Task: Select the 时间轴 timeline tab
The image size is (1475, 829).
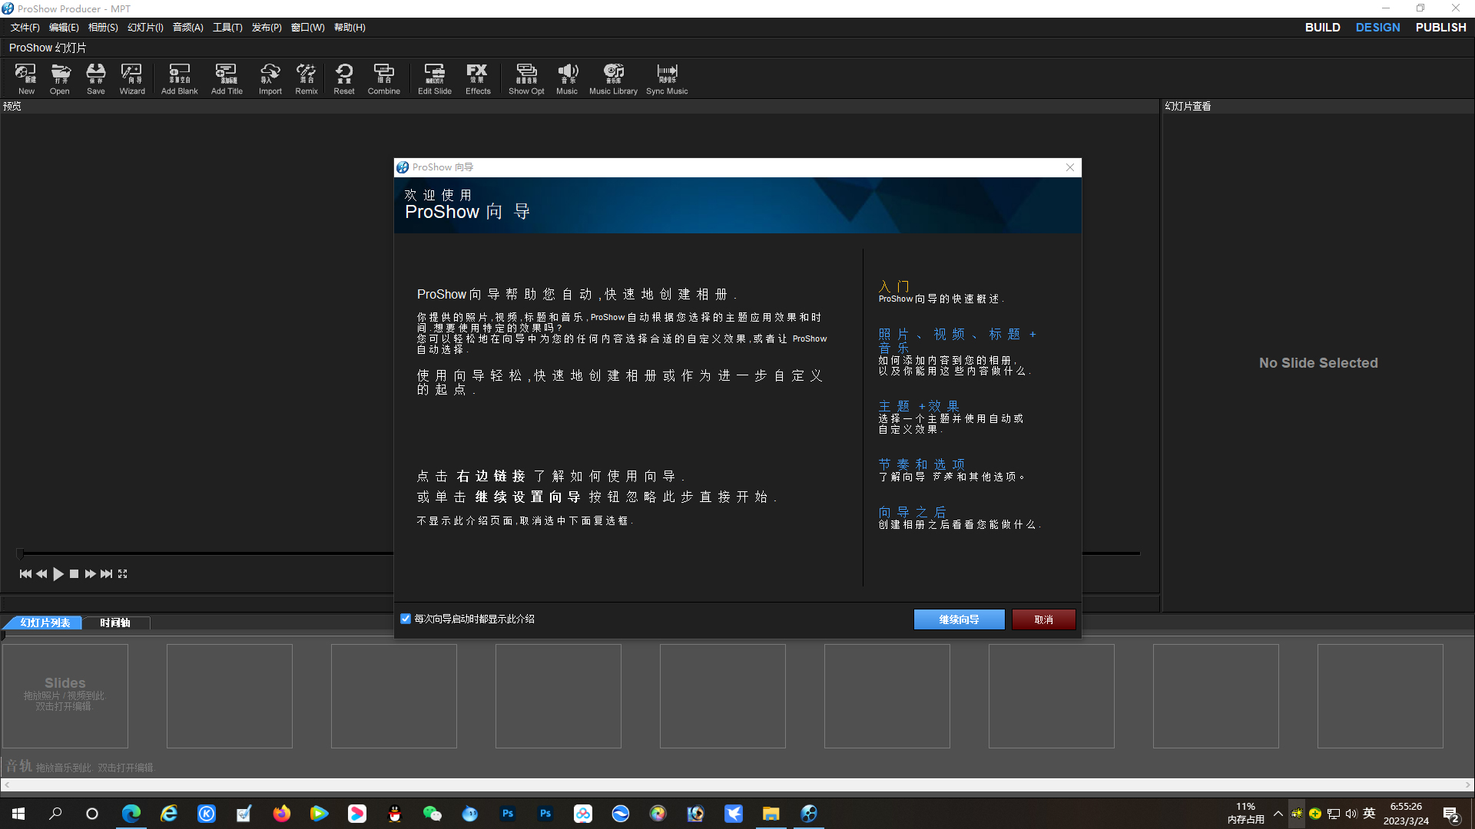Action: (x=115, y=623)
